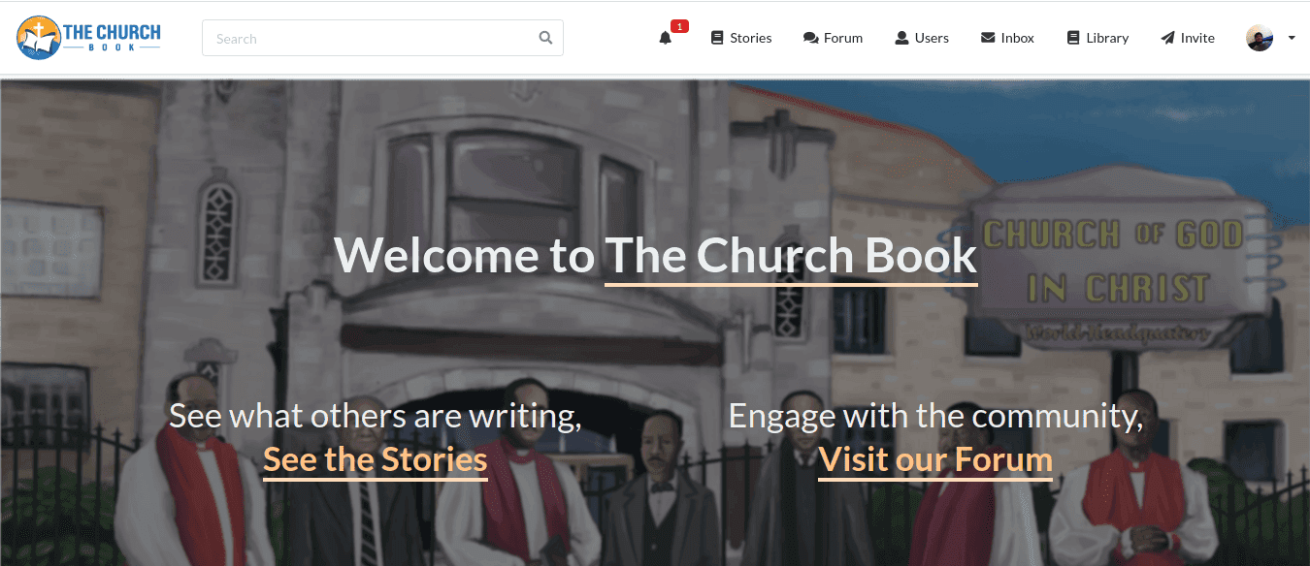Image resolution: width=1310 pixels, height=566 pixels.
Task: Open the Invite menu item
Action: [1188, 38]
